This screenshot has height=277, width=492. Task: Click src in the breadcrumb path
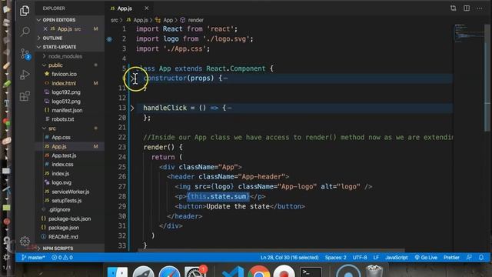115,20
